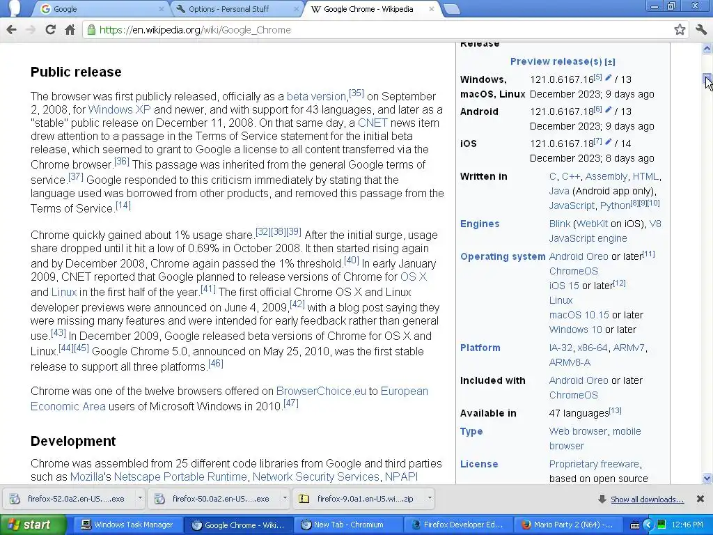Click the Blink engine link

tap(559, 224)
